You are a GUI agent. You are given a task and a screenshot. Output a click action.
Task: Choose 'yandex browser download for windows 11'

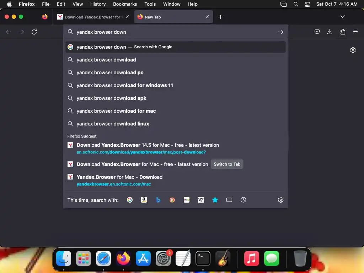pos(176,85)
